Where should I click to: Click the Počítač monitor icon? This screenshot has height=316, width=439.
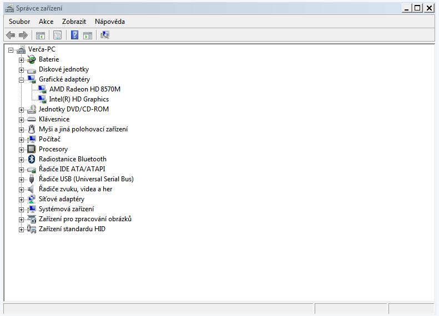[x=32, y=139]
